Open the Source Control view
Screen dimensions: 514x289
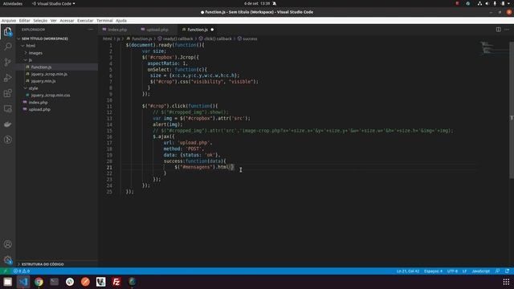[7, 63]
